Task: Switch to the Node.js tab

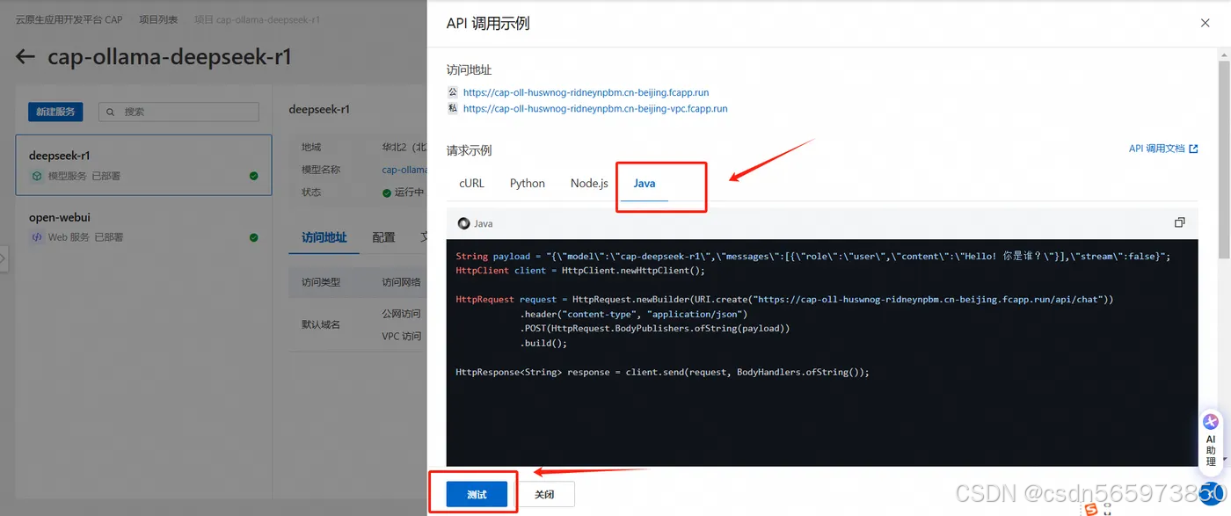Action: pos(589,184)
